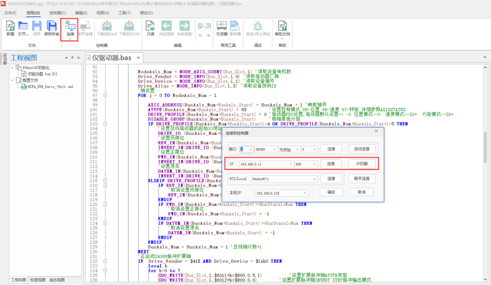Collapse the 配置文件 tree node
Viewport: 491px width, 285px height.
12,80
